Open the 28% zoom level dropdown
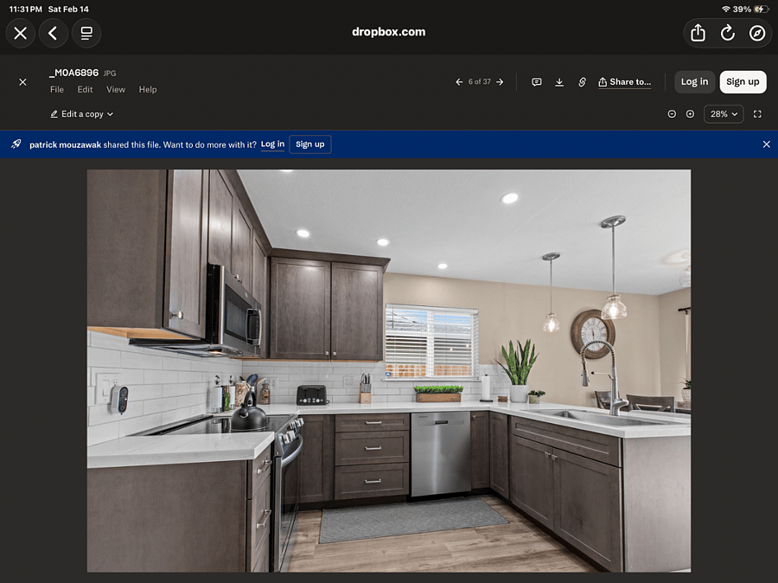This screenshot has height=583, width=778. [724, 114]
